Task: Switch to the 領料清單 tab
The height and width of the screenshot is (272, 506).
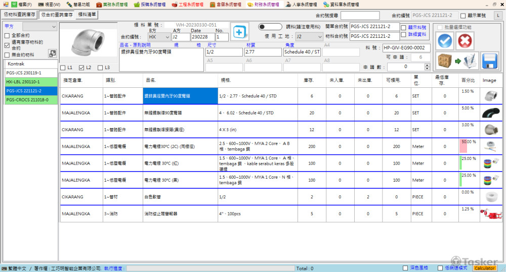Action: pyautogui.click(x=88, y=15)
